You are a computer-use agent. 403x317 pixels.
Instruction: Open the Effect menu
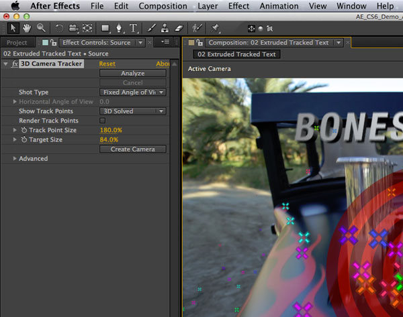(x=238, y=6)
